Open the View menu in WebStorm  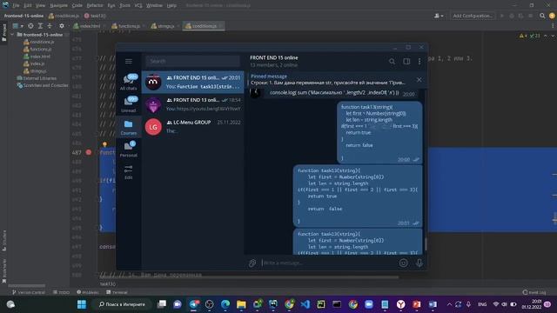coord(41,5)
